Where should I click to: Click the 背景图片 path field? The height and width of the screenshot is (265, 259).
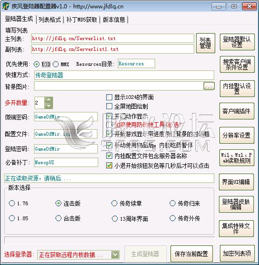[x=119, y=86]
